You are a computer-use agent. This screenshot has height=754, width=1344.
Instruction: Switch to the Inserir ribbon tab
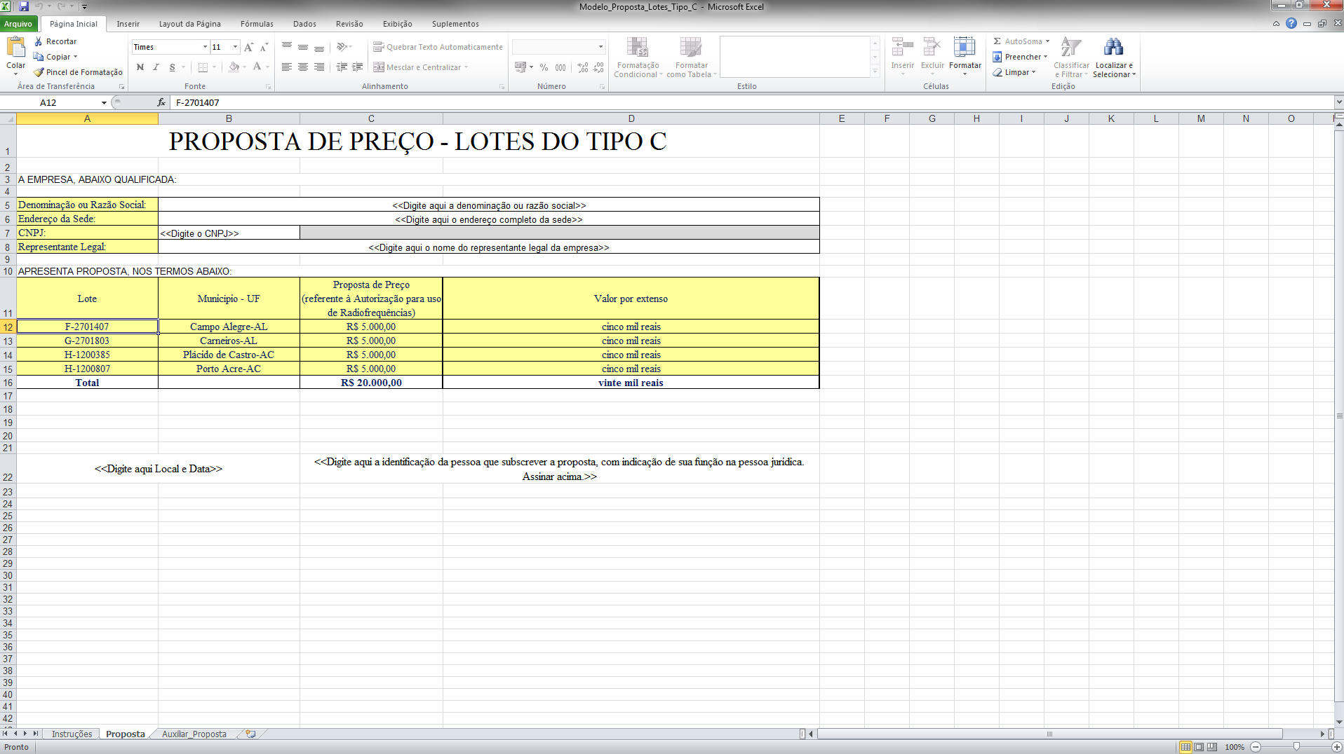128,24
